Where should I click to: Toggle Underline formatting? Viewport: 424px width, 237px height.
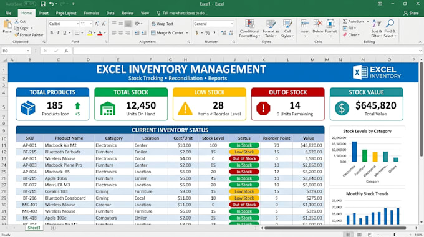click(x=64, y=32)
